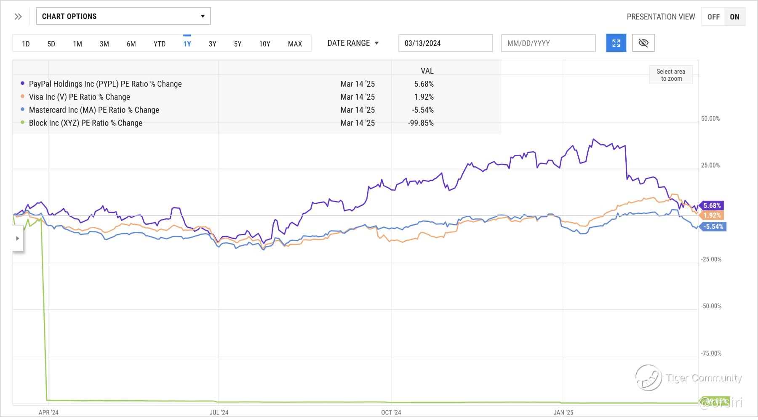Click the 5.68% PayPal end-value tag

click(711, 205)
